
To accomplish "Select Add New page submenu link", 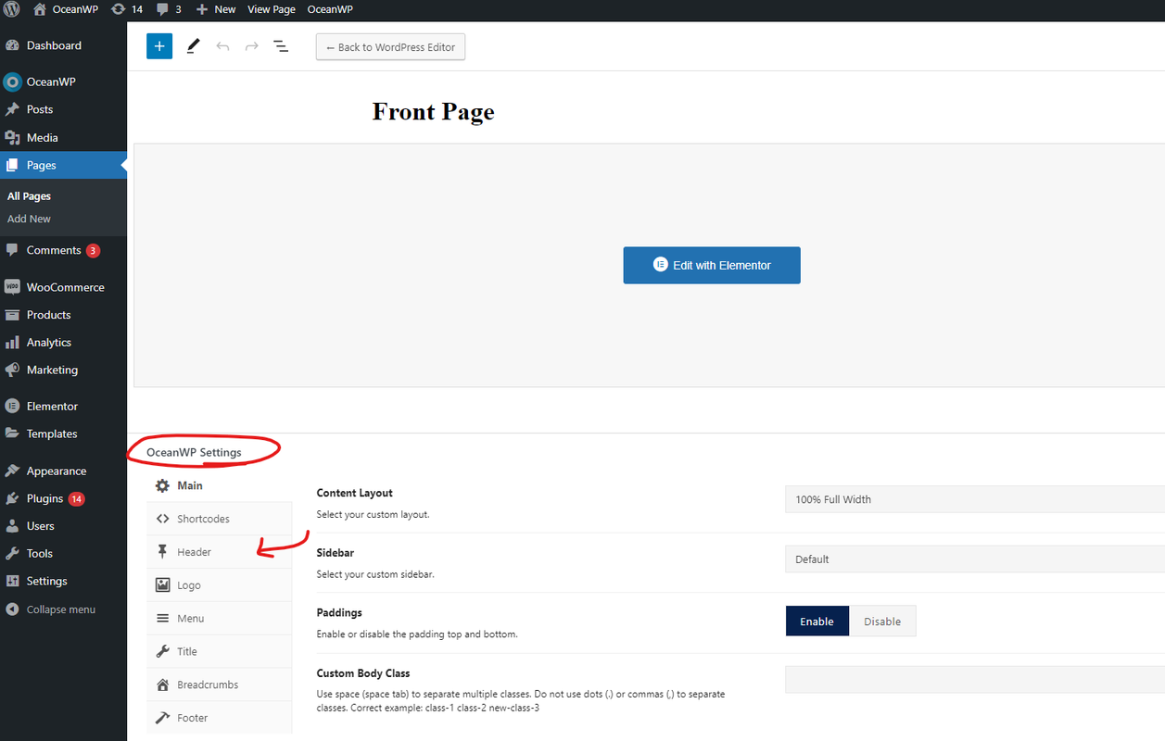I will click(29, 219).
